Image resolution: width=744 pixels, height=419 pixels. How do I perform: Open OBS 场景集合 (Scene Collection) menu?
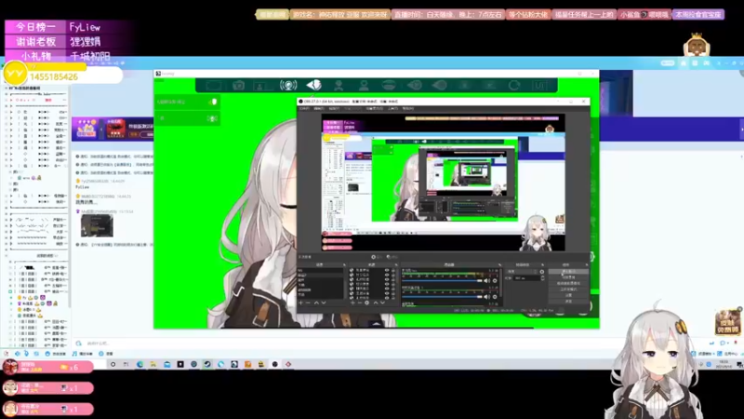click(x=375, y=109)
